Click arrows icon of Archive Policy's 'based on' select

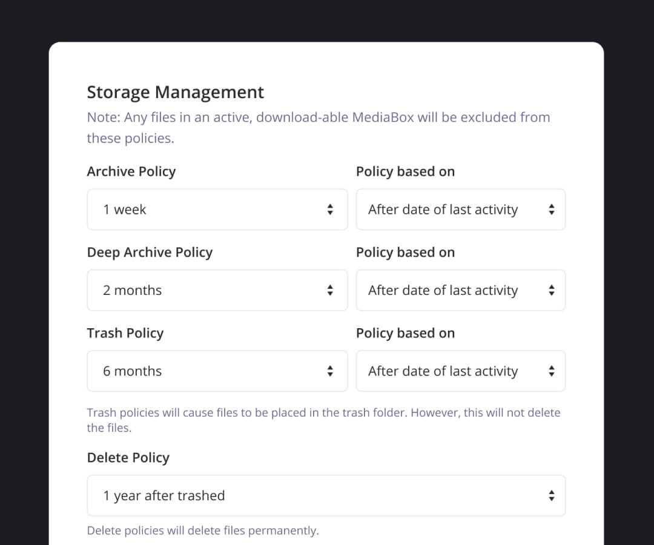551,210
